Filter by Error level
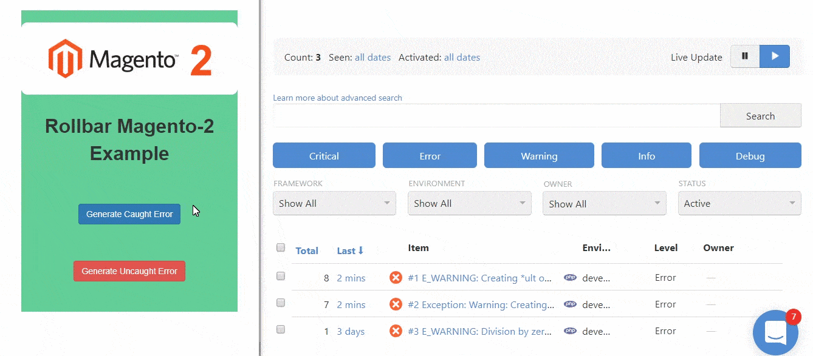This screenshot has width=813, height=356. coord(430,155)
